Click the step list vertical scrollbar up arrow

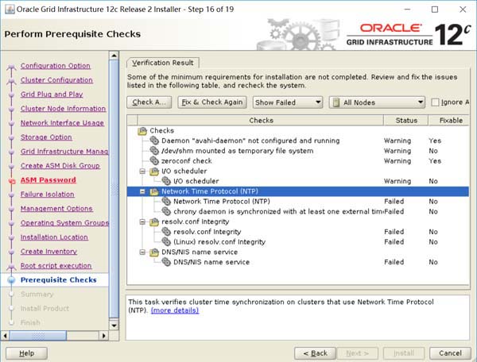coord(114,56)
